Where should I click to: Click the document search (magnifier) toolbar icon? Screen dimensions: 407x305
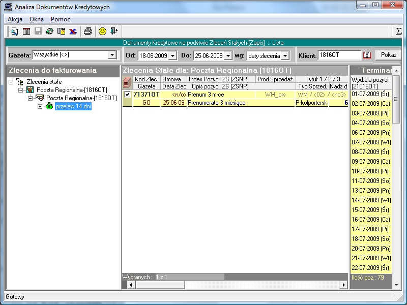pos(14,32)
